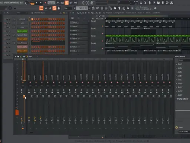Click the Master volume fader in Mixer
190x143 pixels.
click(24, 96)
